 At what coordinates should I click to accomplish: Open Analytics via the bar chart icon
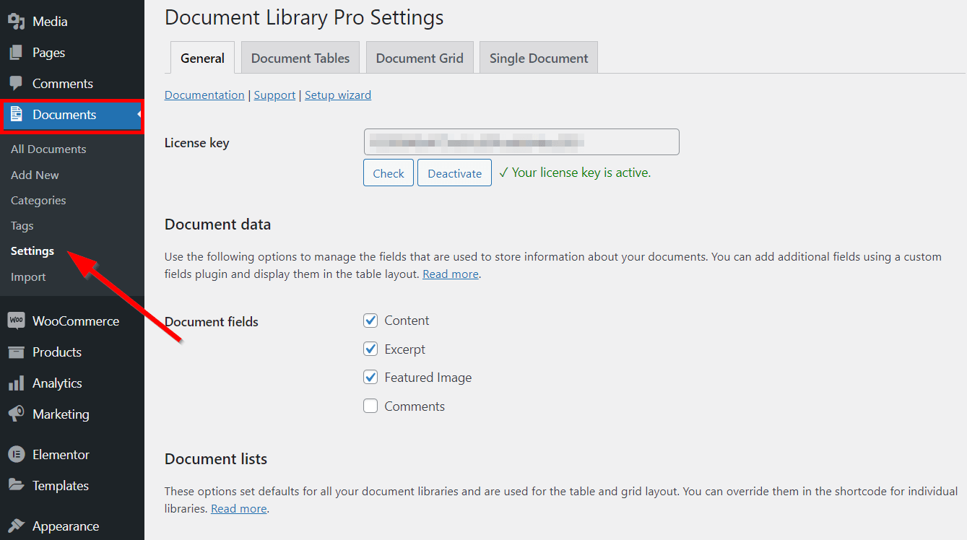[16, 383]
